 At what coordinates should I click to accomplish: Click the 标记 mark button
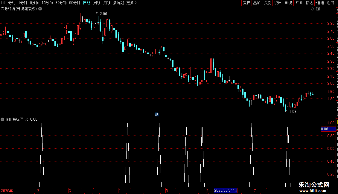309,3
